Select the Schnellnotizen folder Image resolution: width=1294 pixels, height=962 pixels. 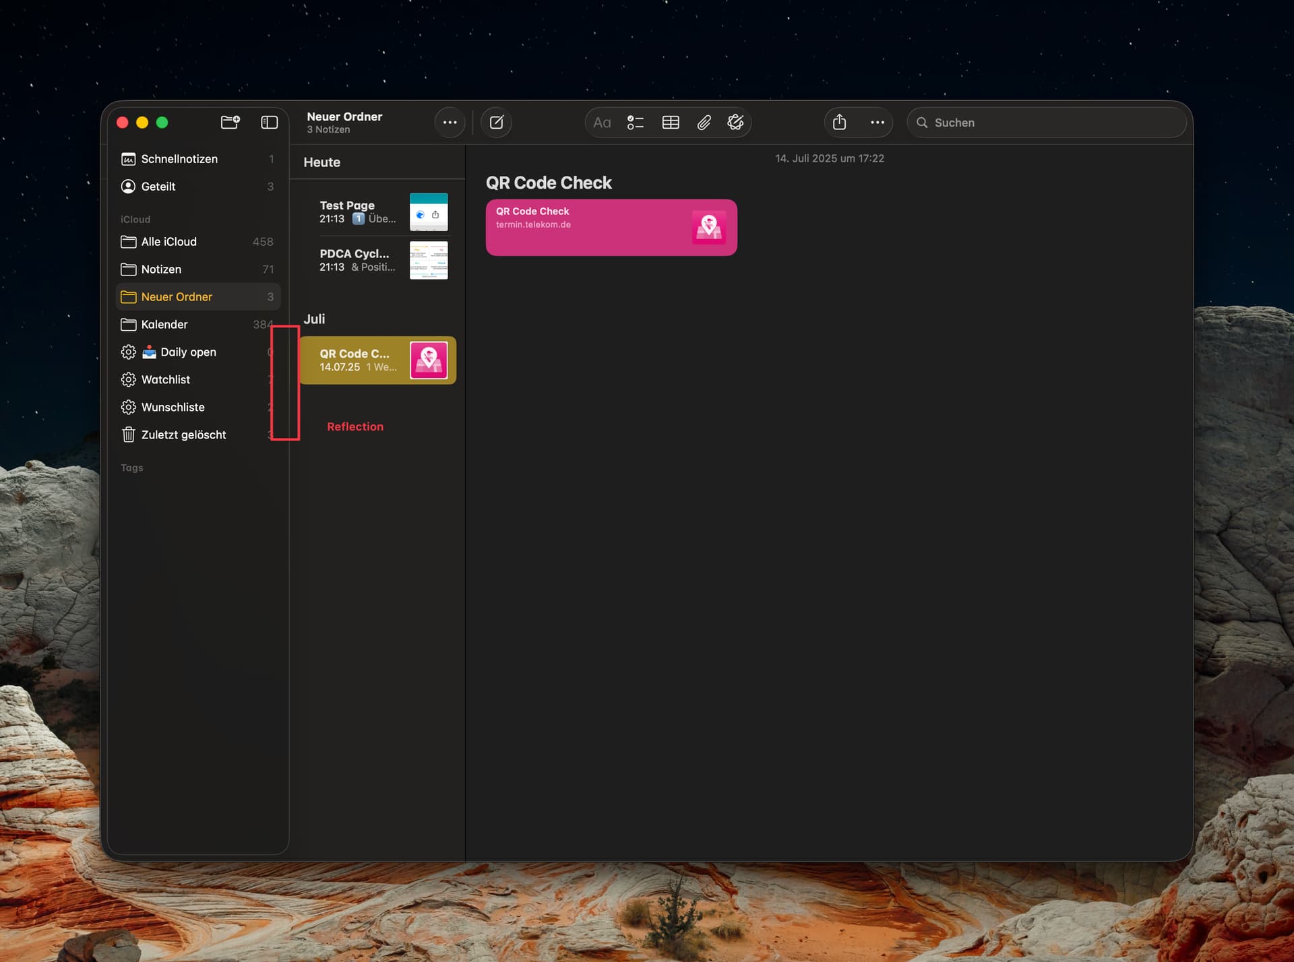tap(179, 159)
